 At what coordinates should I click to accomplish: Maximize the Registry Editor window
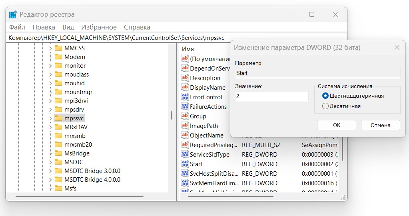312,15
